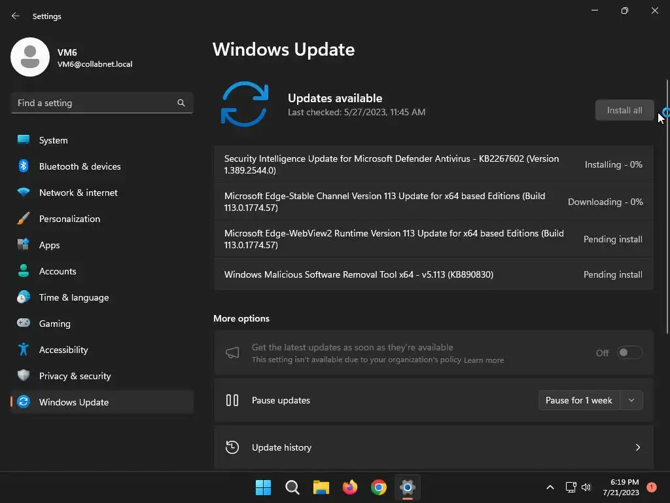
Task: Click the Windows Update sidebar sync icon
Action: (x=24, y=401)
